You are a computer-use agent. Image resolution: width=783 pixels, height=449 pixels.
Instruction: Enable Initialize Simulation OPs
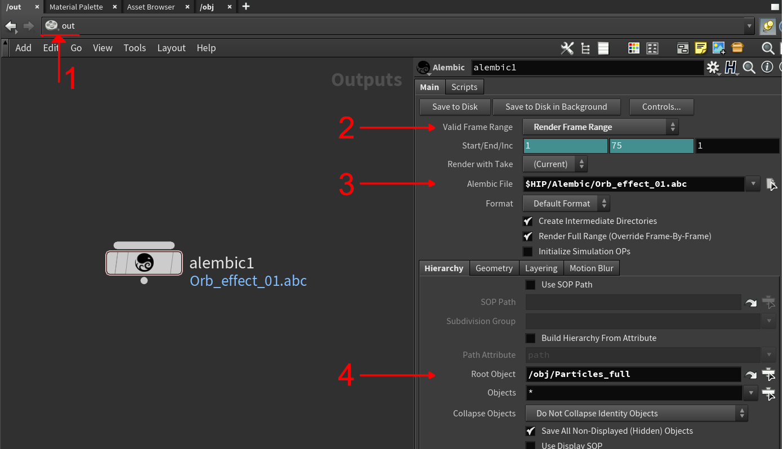[528, 252]
